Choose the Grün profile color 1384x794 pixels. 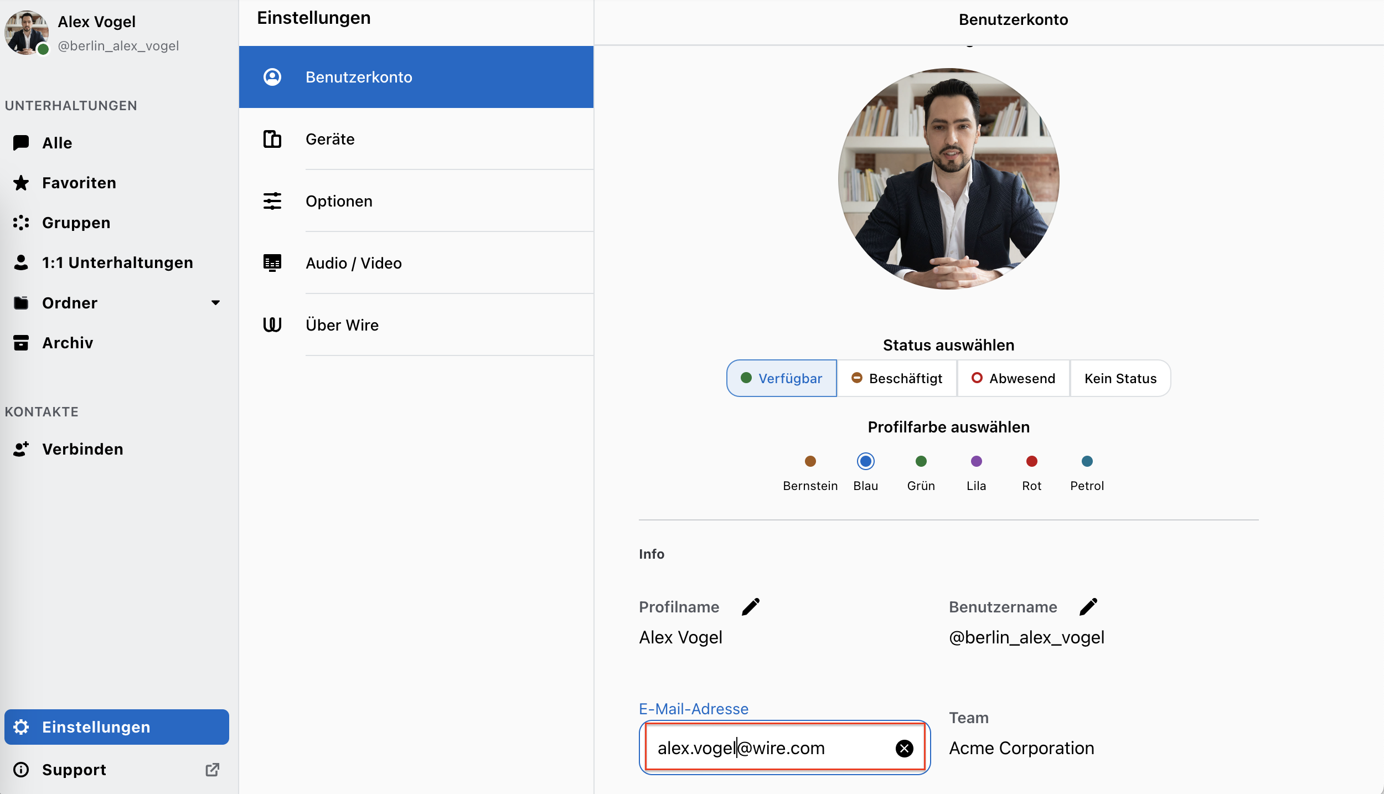[921, 461]
